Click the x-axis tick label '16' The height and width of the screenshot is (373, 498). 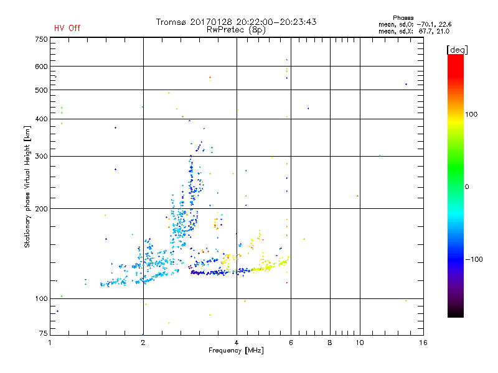[423, 343]
